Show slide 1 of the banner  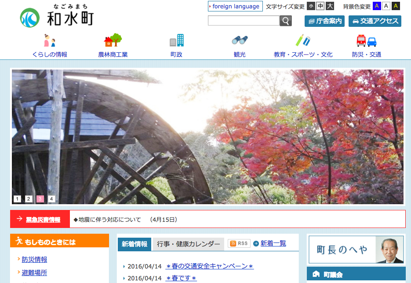pos(17,199)
